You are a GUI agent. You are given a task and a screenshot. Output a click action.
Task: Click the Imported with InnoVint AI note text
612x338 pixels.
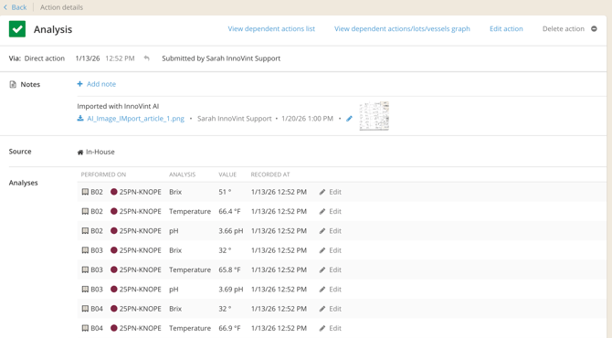click(118, 106)
